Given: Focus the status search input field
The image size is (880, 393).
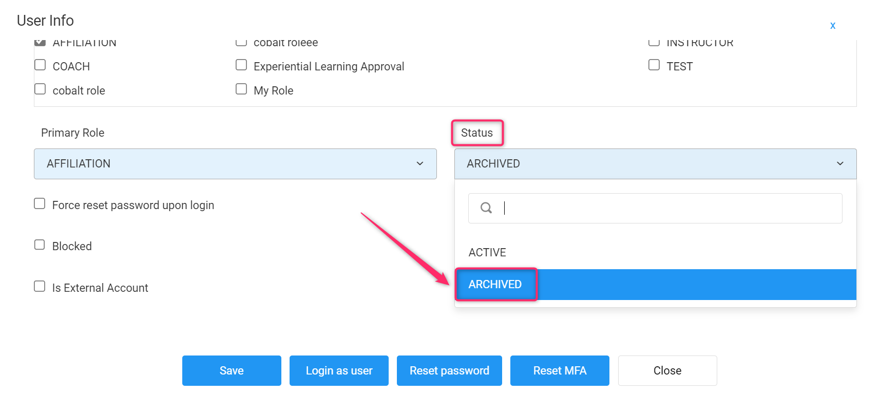Looking at the screenshot, I should click(667, 208).
